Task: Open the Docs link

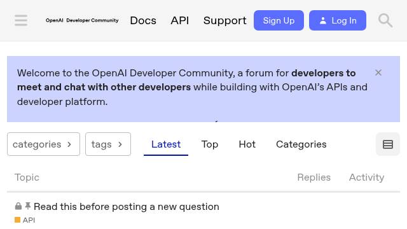Action: click(143, 20)
